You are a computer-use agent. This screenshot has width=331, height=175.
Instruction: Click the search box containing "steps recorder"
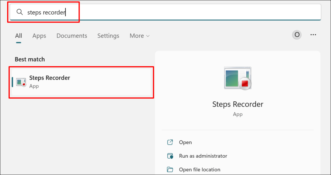pyautogui.click(x=162, y=12)
